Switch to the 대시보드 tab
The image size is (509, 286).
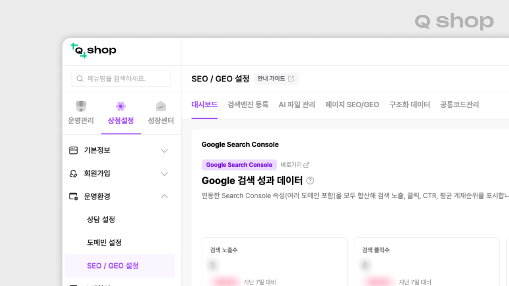click(204, 104)
